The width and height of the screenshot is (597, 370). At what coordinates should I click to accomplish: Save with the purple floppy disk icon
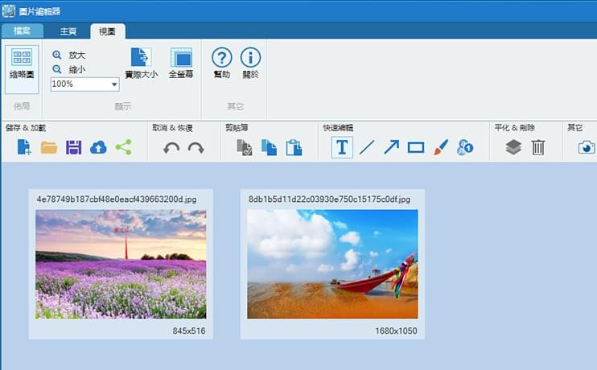tap(73, 147)
